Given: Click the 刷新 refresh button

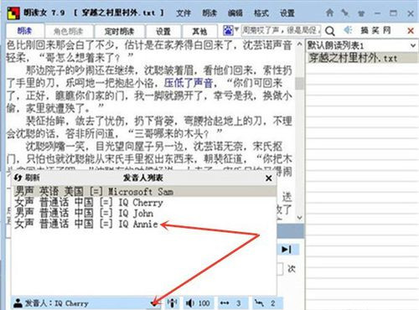Looking at the screenshot, I should point(27,178).
